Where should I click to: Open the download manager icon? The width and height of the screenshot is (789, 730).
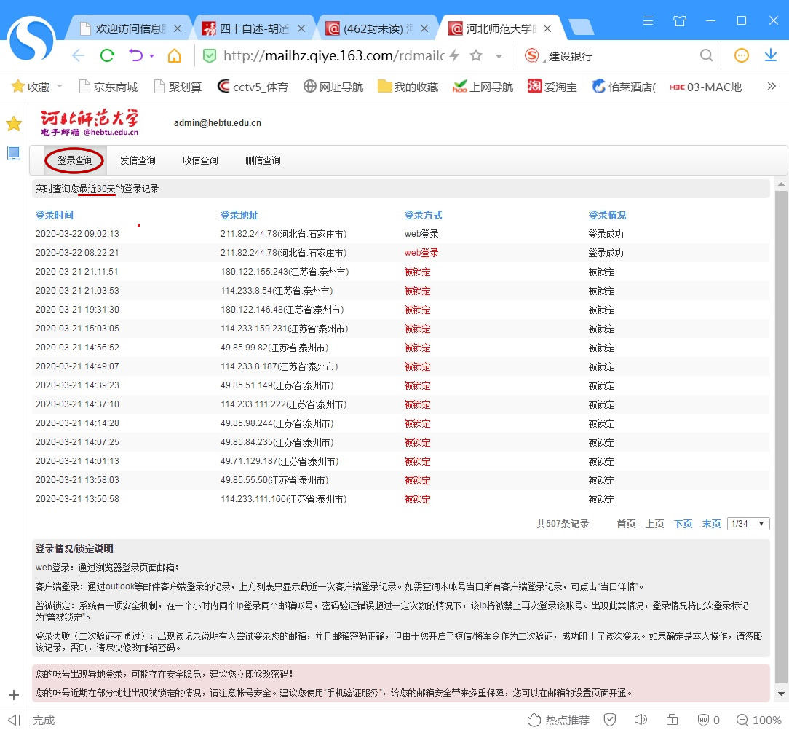pyautogui.click(x=771, y=55)
